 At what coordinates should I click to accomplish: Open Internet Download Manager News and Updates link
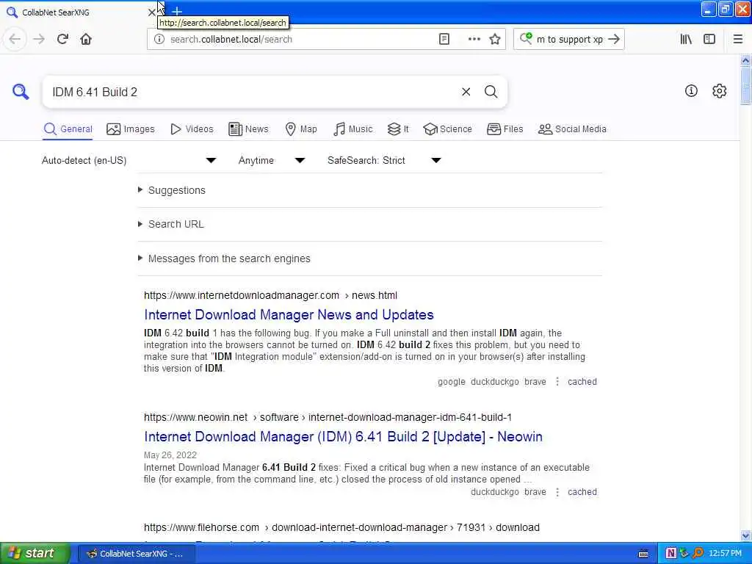289,314
